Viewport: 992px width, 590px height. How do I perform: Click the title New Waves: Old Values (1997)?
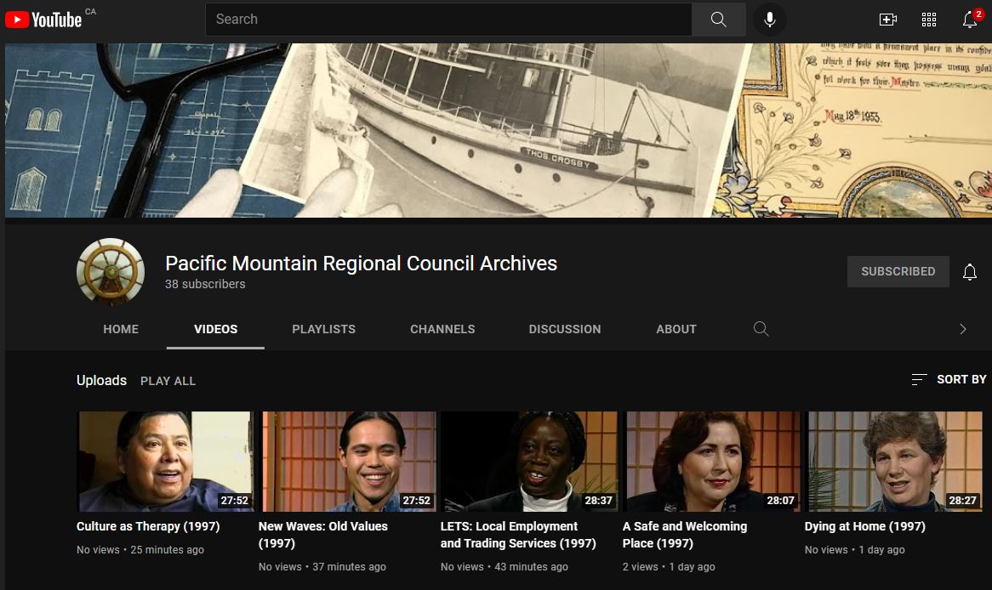[x=323, y=535]
